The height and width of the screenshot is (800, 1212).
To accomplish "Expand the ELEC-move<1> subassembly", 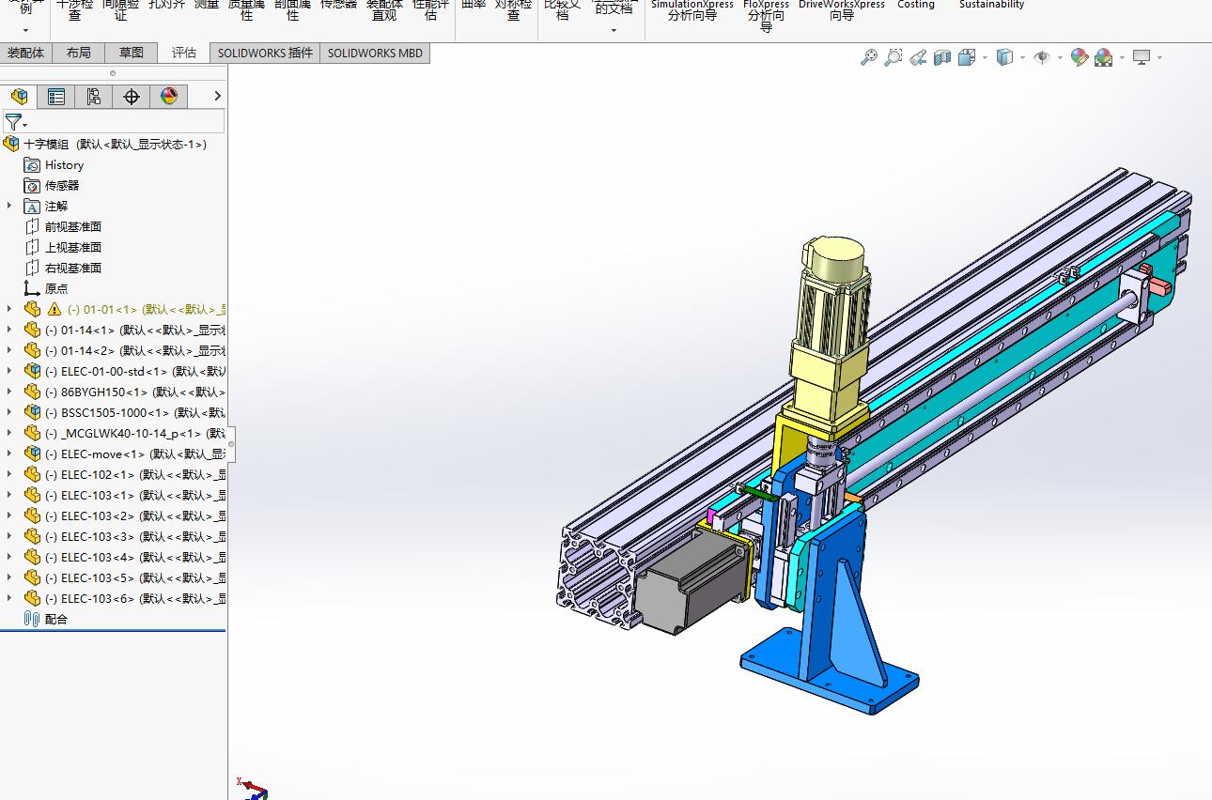I will [9, 454].
